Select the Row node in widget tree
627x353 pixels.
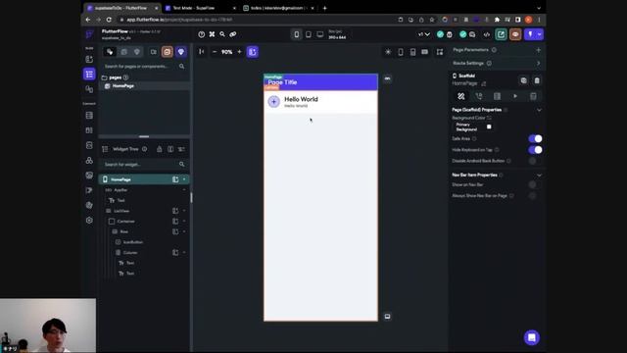coord(124,231)
